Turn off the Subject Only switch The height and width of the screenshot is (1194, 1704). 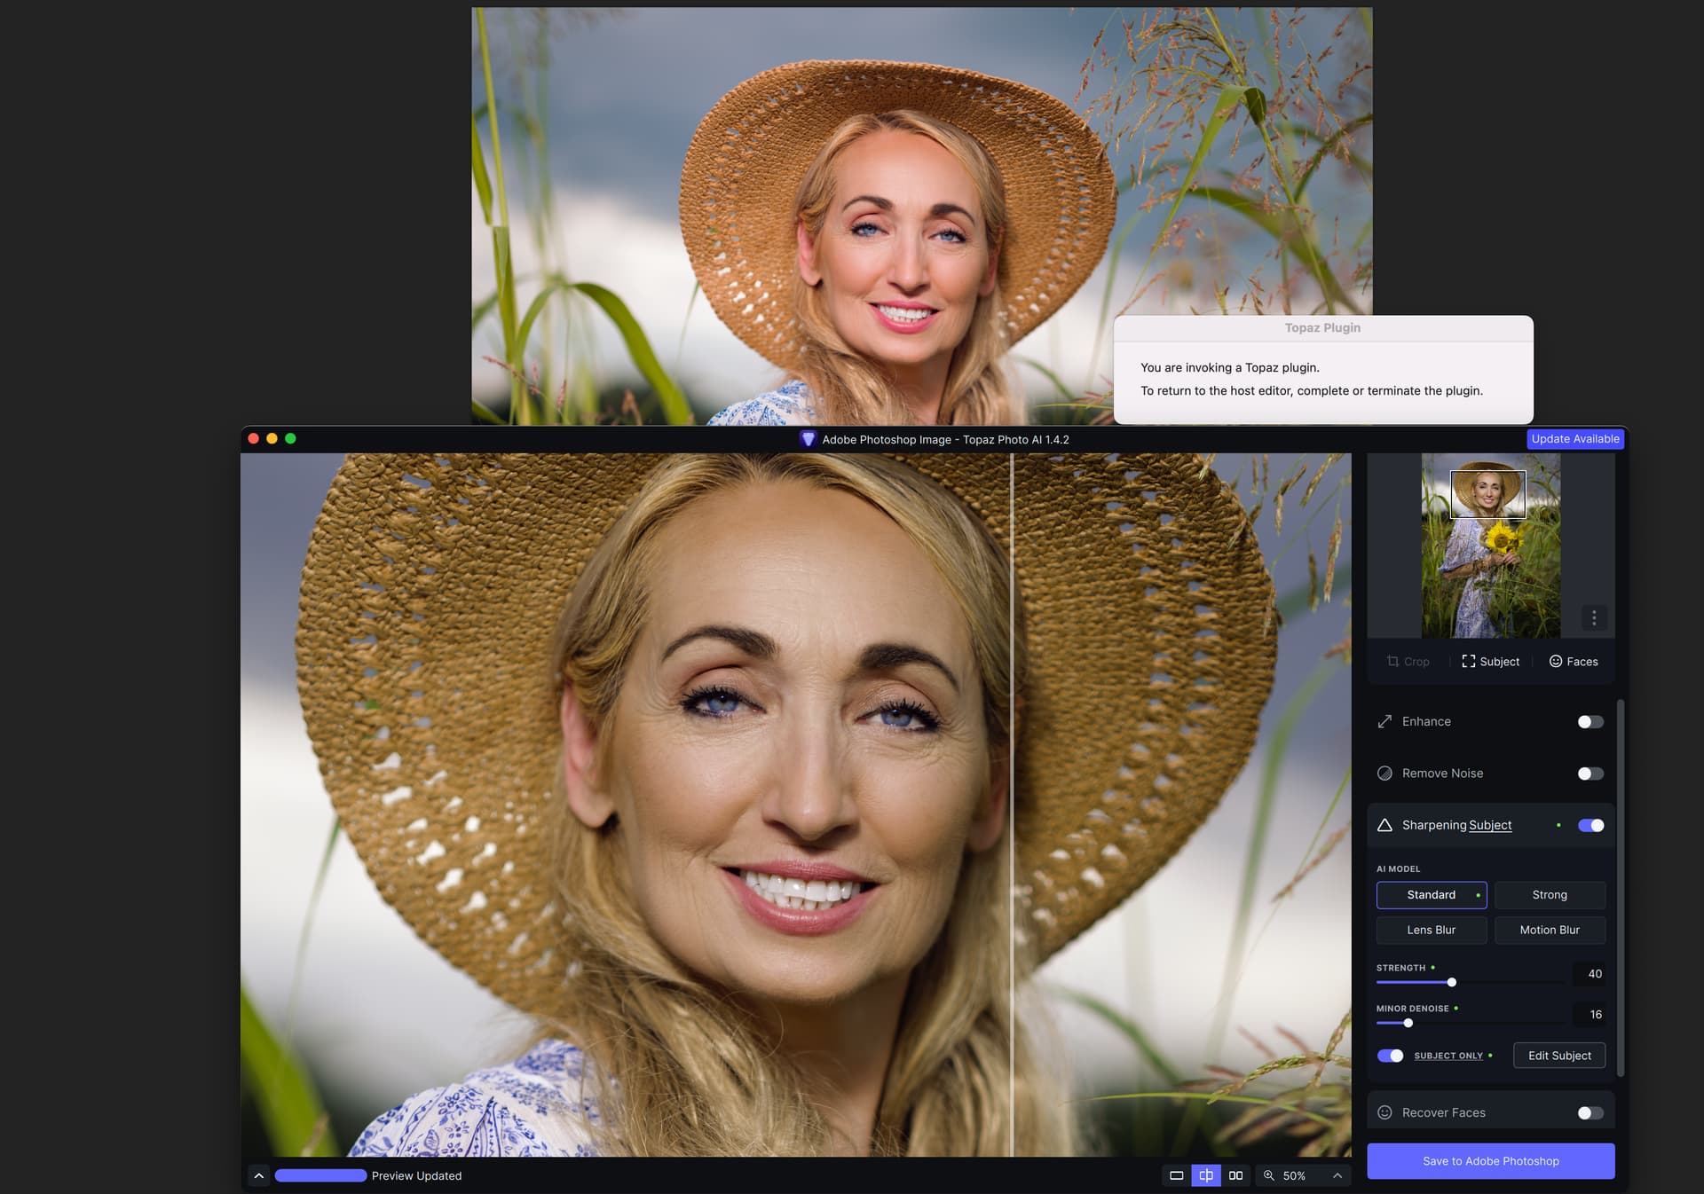point(1390,1056)
